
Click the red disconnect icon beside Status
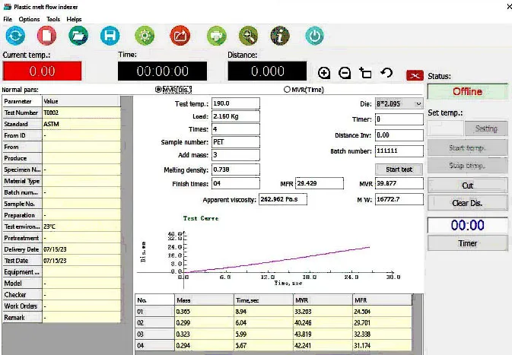tap(415, 76)
